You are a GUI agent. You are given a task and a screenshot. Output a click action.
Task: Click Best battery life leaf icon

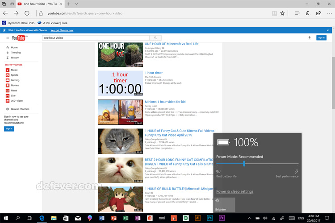[218, 171]
